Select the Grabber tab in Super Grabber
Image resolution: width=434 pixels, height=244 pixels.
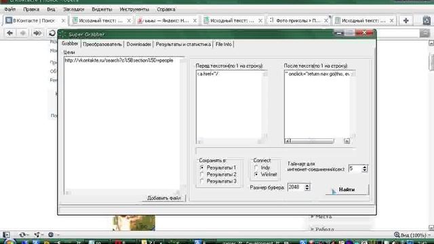70,43
